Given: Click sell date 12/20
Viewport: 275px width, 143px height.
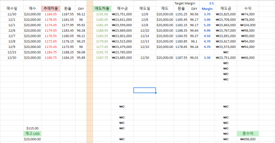Looking at the screenshot, I should point(145,30).
